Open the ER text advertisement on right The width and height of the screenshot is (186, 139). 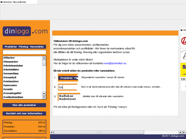click(x=183, y=84)
